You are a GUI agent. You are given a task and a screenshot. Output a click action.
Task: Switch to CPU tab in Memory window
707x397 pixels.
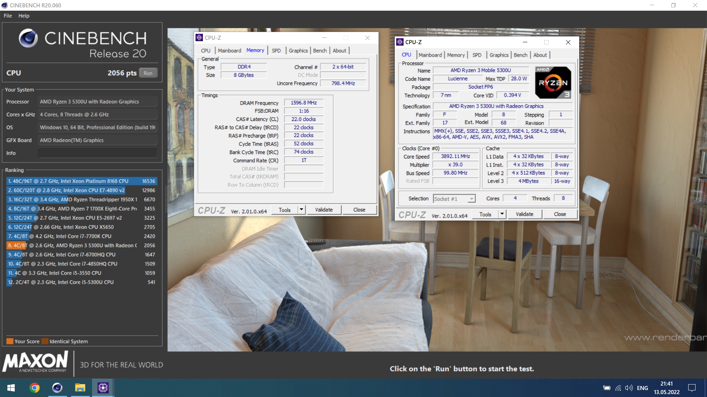tap(206, 51)
